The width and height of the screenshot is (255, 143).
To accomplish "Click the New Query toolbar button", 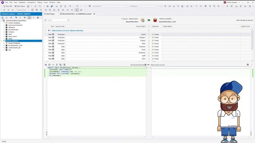I will (x=20, y=6).
